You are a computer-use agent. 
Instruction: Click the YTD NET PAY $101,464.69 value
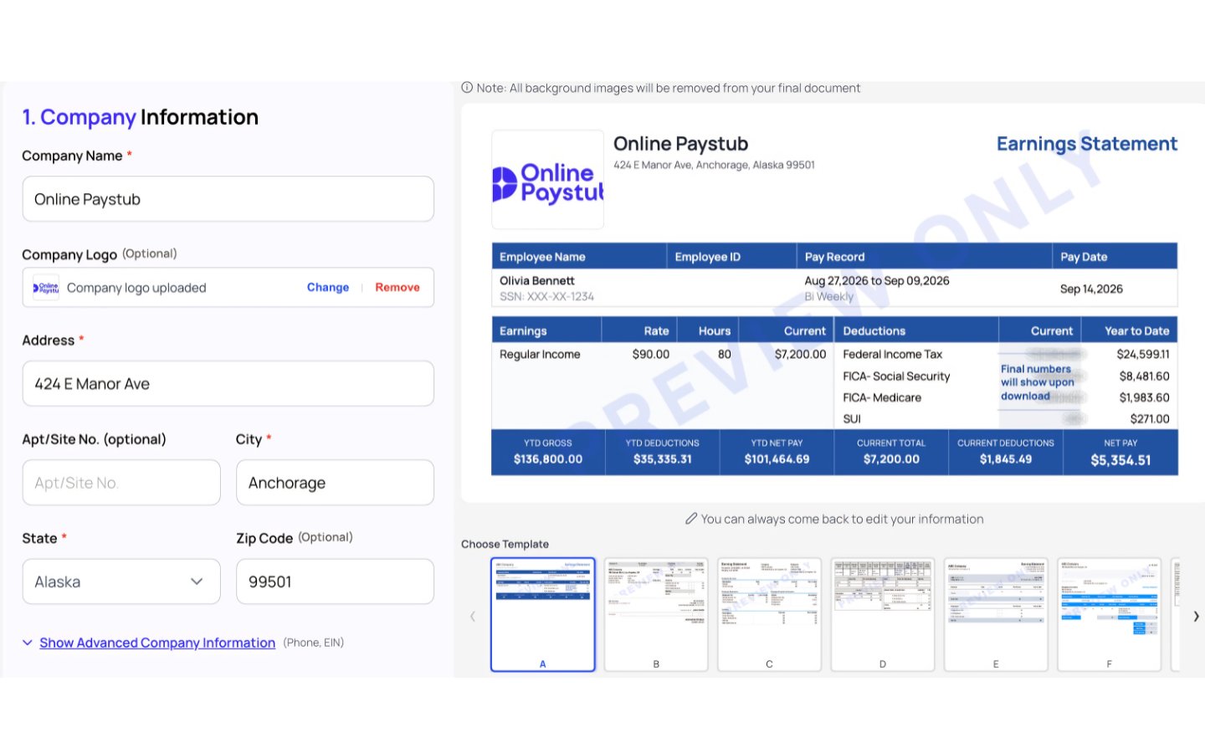pos(777,459)
